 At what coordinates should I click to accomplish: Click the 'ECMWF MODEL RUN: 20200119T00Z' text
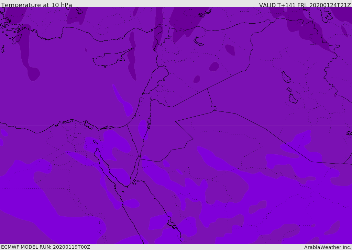point(46,247)
